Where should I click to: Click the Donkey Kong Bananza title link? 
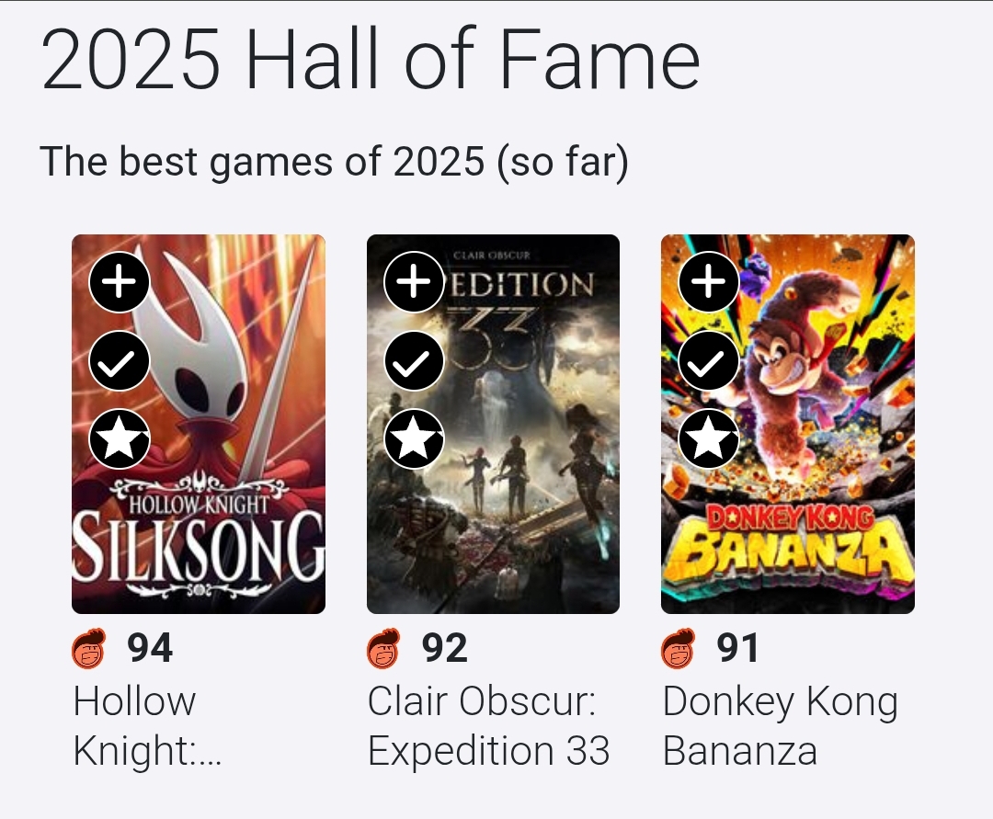[780, 726]
